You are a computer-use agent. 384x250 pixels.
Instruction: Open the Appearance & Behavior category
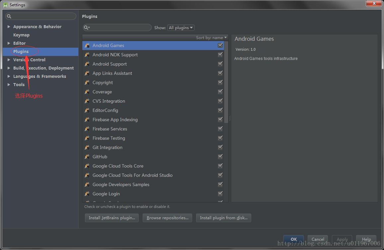pyautogui.click(x=37, y=26)
